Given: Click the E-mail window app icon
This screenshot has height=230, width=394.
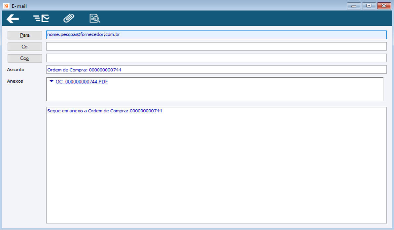Looking at the screenshot, I should (x=6, y=6).
